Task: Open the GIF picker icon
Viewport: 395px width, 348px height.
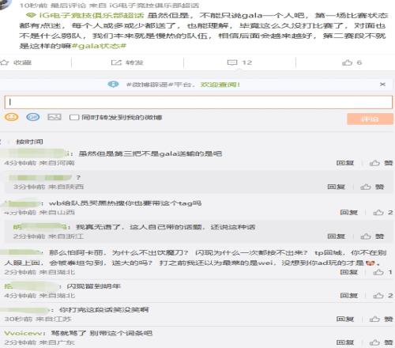Action: (33, 117)
